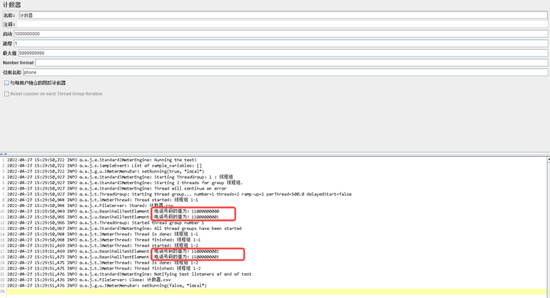Select log line 11 with value 11000000001

[113, 217]
